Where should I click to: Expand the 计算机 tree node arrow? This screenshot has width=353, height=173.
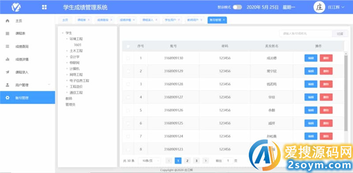(67, 69)
